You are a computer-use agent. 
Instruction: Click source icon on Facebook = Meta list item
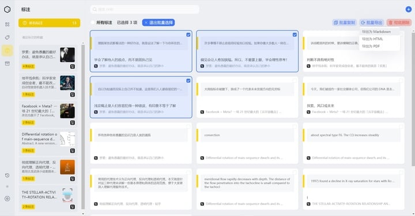pyautogui.click(x=73, y=122)
